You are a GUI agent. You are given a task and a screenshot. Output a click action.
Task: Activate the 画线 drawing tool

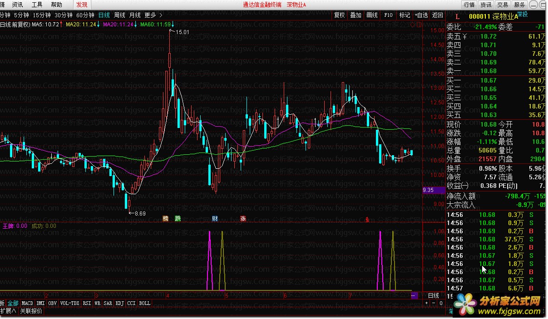pyautogui.click(x=372, y=15)
